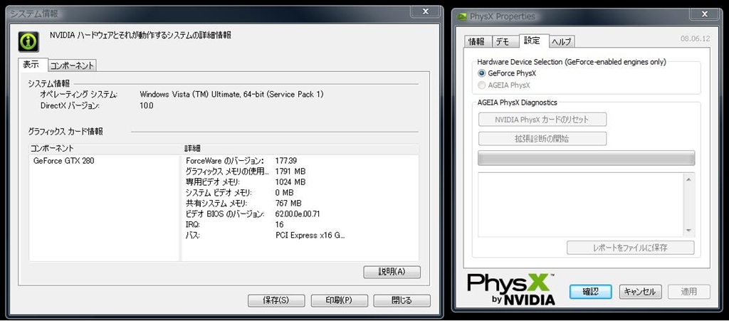The width and height of the screenshot is (729, 321).
Task: Click the report box scrollbar down arrow
Action: point(688,231)
